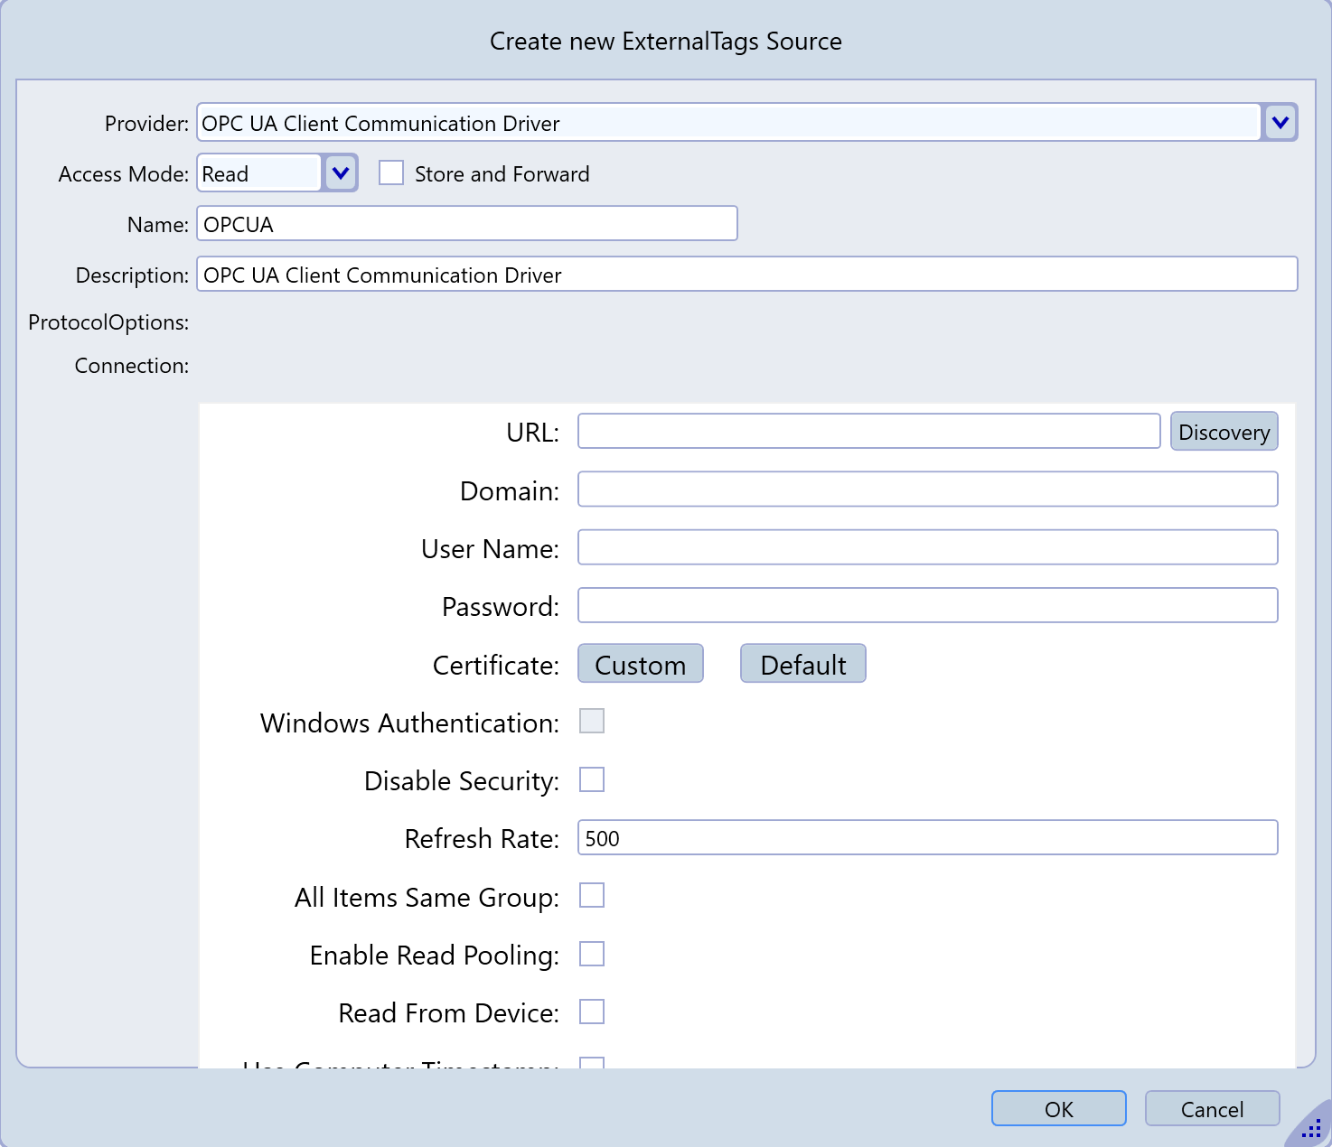
Task: Open the Provider dropdown arrow
Action: (1280, 123)
